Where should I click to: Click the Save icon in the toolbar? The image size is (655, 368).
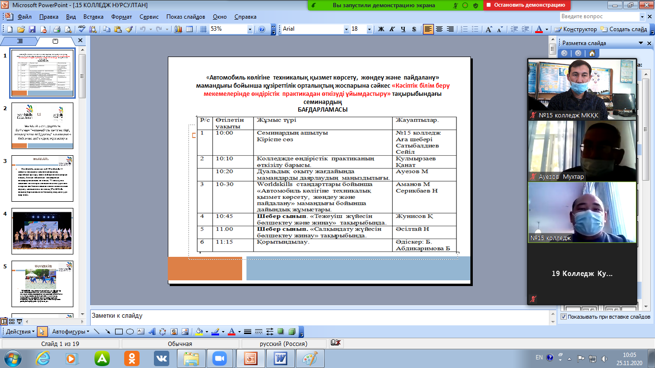(x=32, y=29)
